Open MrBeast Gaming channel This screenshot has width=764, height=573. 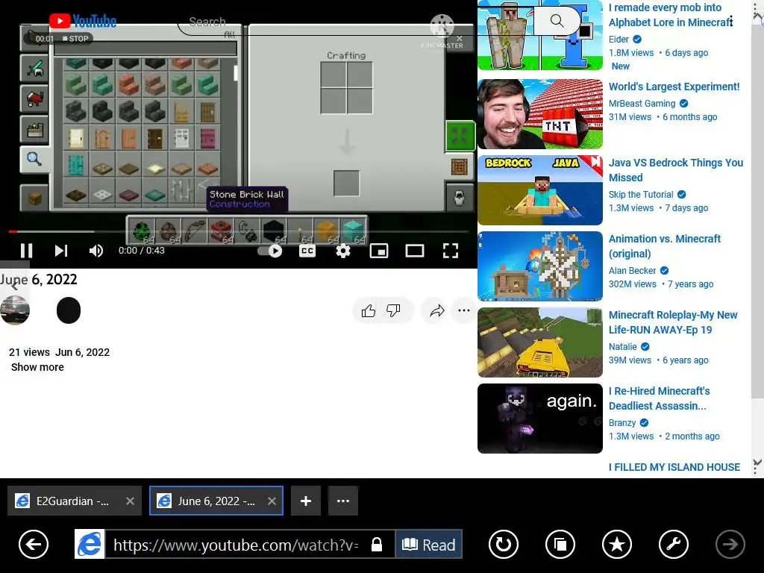[x=642, y=103]
